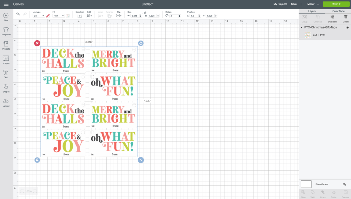Click the size lock icon
The width and height of the screenshot is (351, 199).
tap(145, 13)
